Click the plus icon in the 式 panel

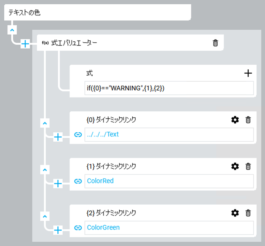click(x=248, y=73)
